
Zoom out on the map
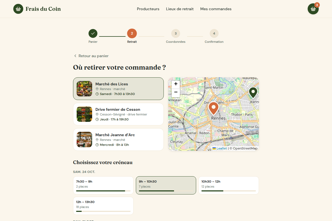[176, 92]
